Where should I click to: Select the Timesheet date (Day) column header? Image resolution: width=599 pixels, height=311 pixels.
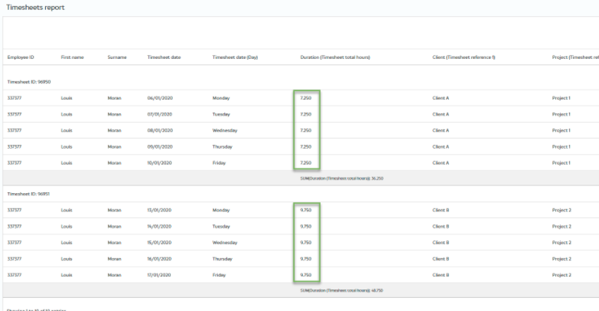tap(235, 57)
